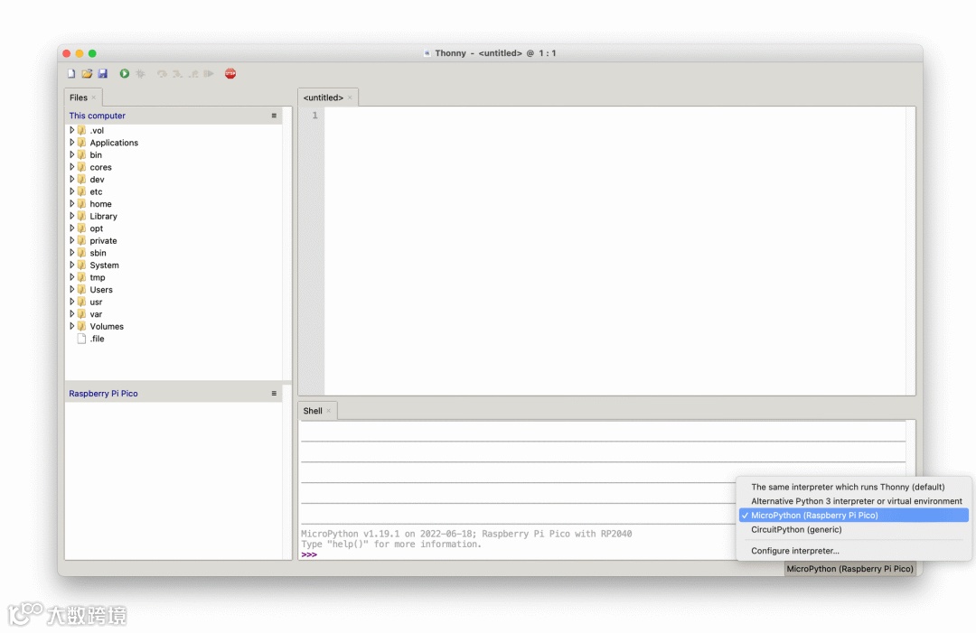Place cursor at the shell >>> prompt

click(309, 554)
